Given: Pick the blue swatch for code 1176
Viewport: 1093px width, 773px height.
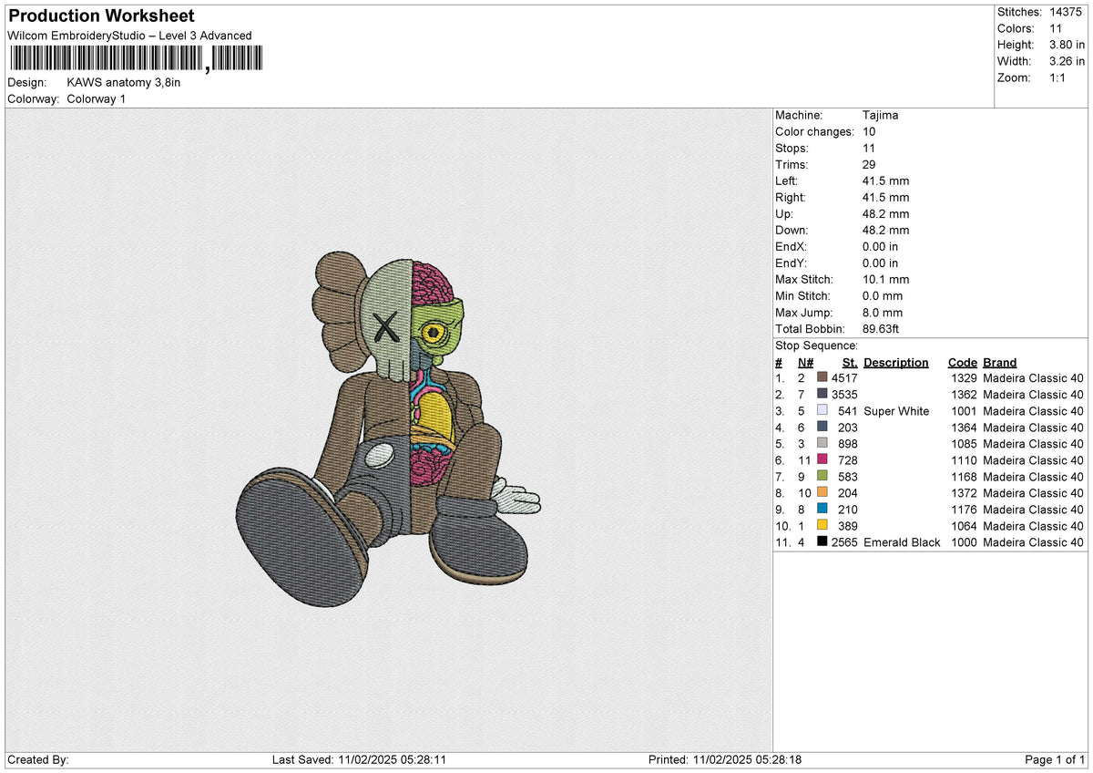Looking at the screenshot, I should pyautogui.click(x=822, y=510).
